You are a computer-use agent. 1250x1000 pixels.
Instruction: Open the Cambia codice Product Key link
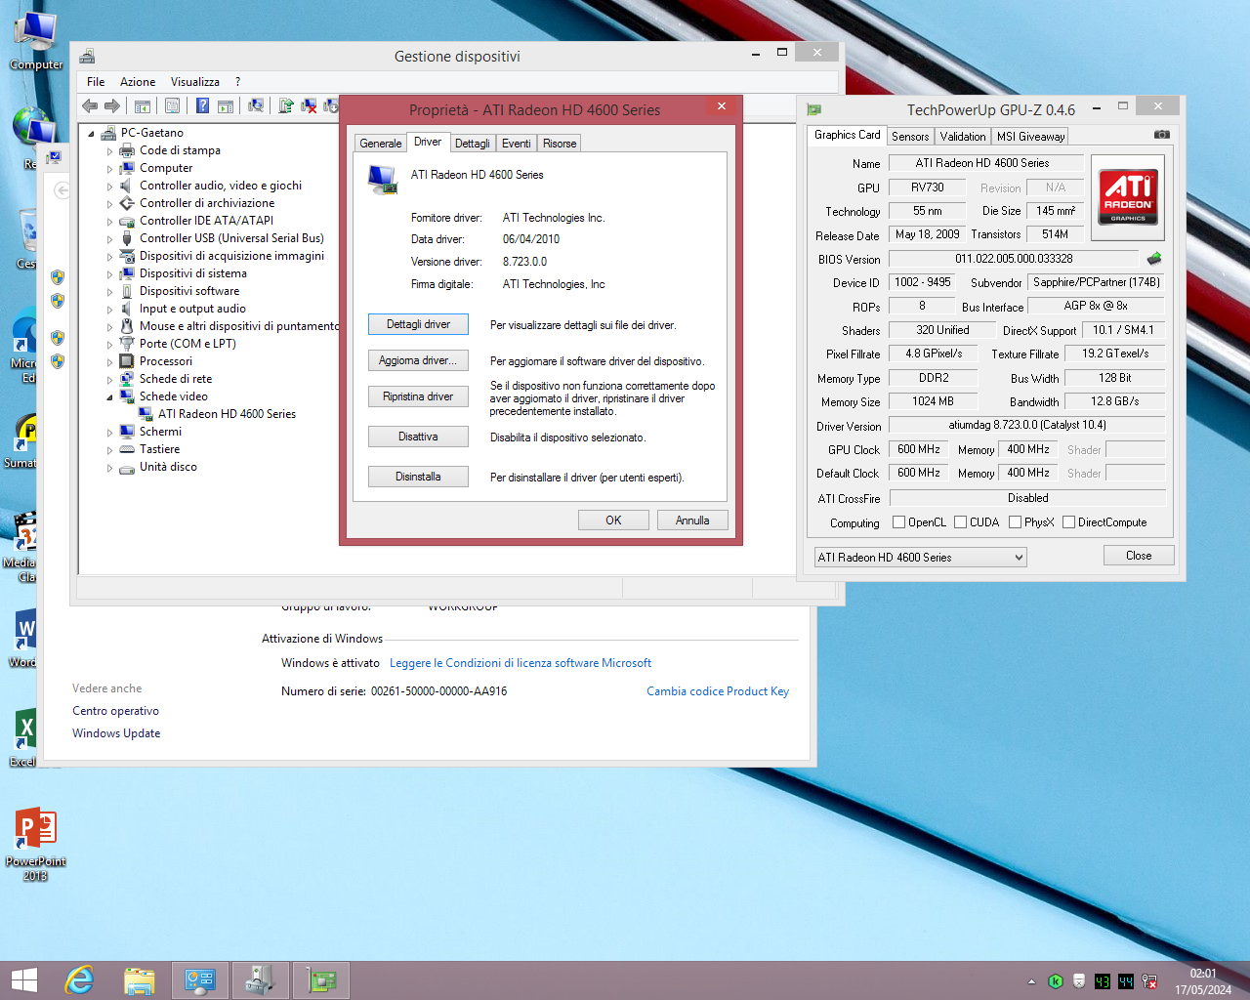tap(717, 691)
